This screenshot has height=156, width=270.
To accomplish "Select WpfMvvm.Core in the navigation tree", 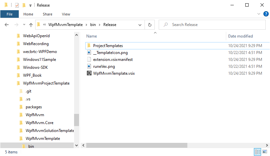I will coord(40,123).
